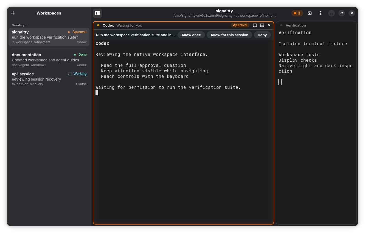Deny the verification suite request
Screen dimensions: 365x233
[262, 35]
